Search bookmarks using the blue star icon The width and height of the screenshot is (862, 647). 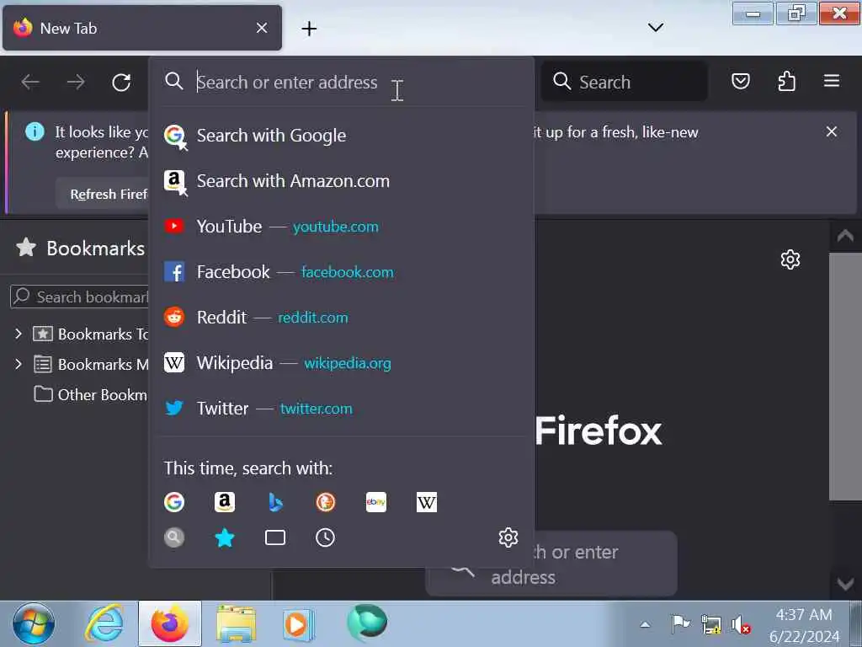(224, 537)
